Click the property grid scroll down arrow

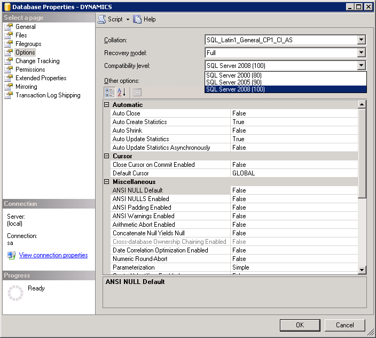(362, 270)
